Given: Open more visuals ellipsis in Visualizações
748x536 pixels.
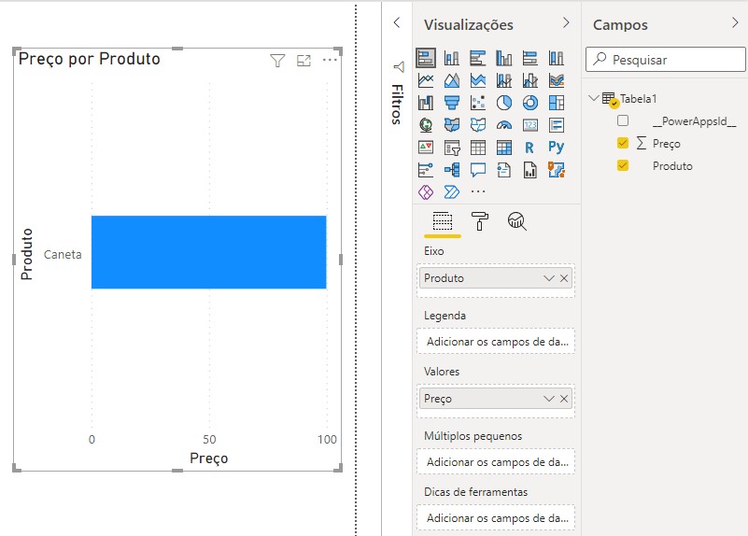Looking at the screenshot, I should (478, 191).
